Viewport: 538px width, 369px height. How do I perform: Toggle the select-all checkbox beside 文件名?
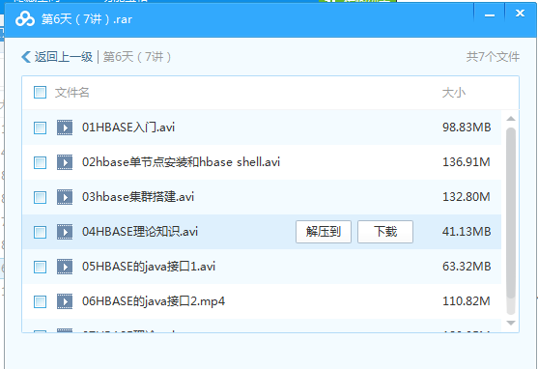click(x=41, y=93)
